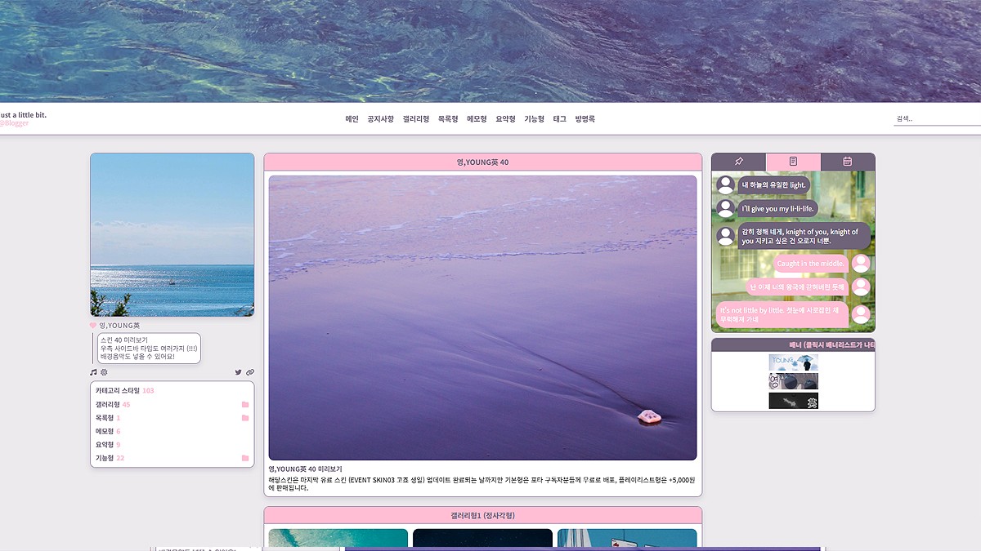Viewport: 981px width, 551px height.
Task: Click the post title 영,YOUNG英 40 header
Action: 482,162
